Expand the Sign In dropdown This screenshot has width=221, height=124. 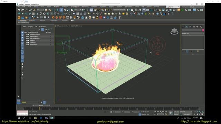[x=179, y=7]
